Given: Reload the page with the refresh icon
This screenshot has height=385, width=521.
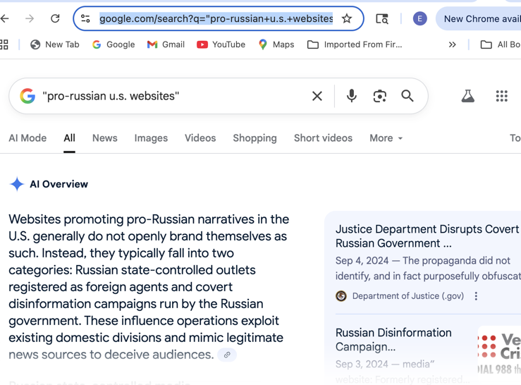Looking at the screenshot, I should coord(55,18).
